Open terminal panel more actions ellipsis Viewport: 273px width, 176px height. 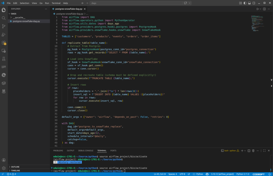pos(258,151)
